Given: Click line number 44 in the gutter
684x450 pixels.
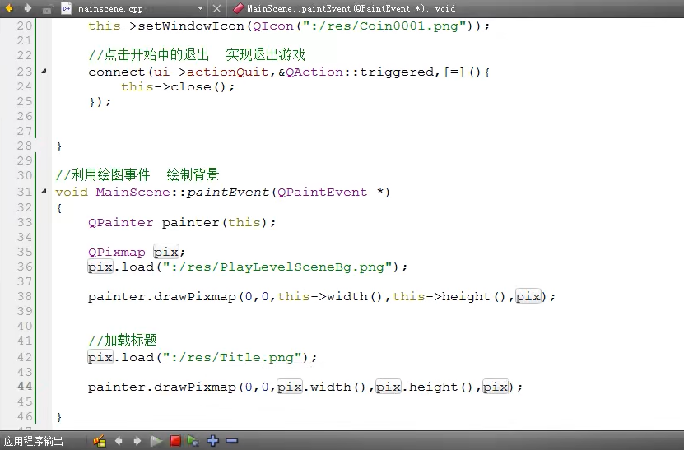Looking at the screenshot, I should [x=25, y=387].
